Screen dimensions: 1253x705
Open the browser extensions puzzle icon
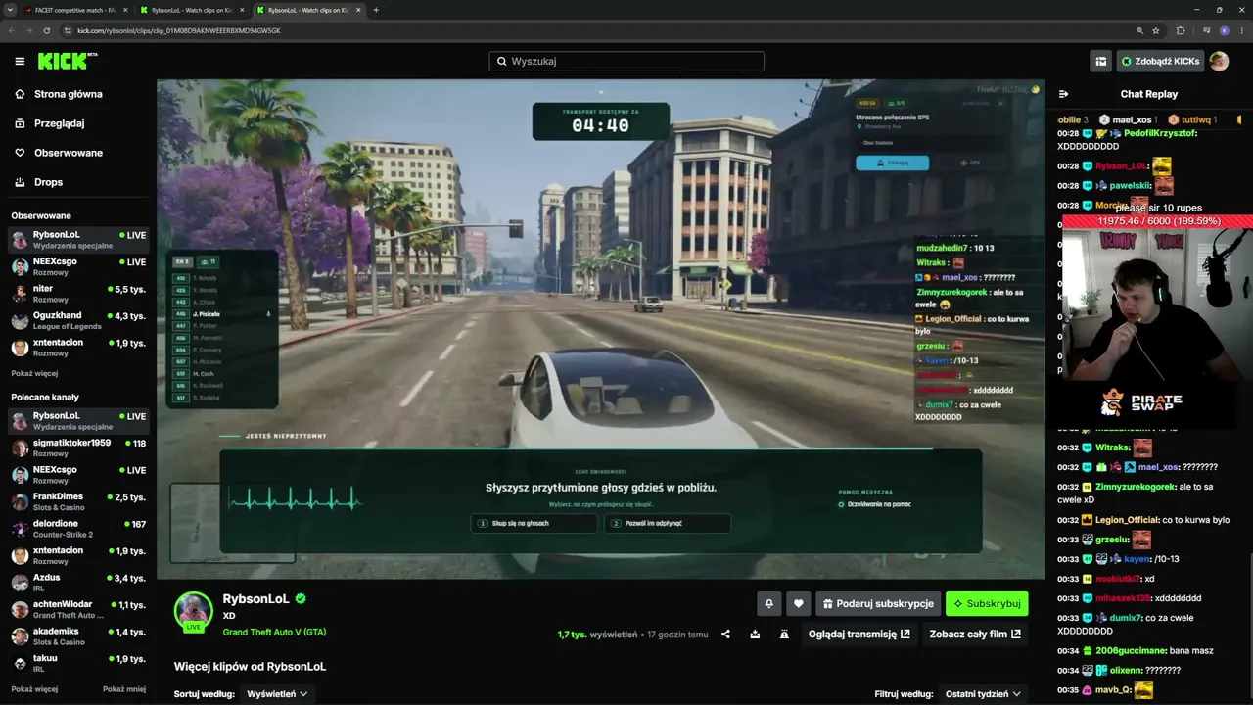1181,30
